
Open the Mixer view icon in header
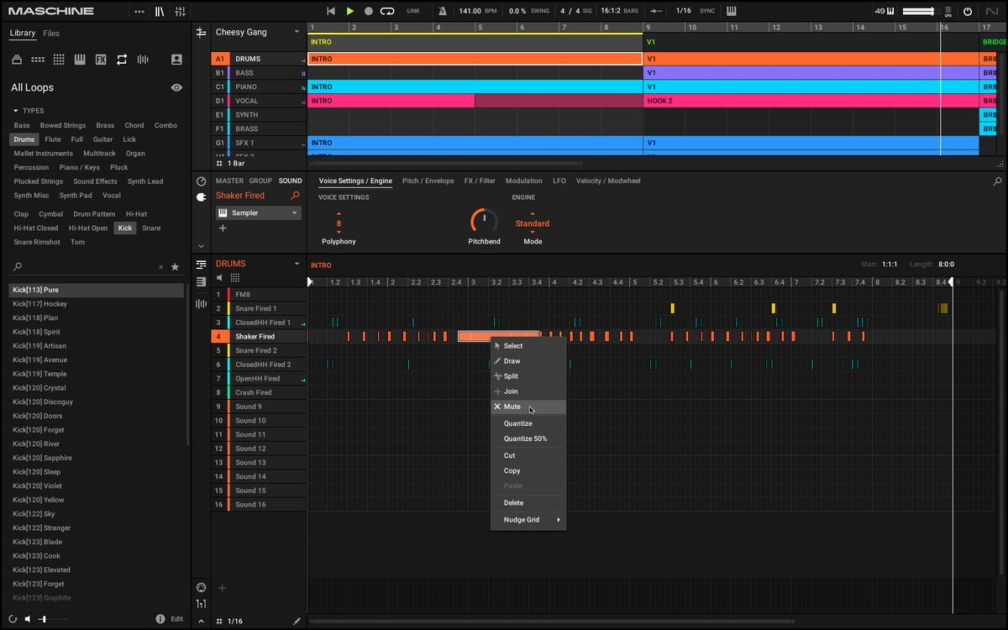tap(180, 11)
